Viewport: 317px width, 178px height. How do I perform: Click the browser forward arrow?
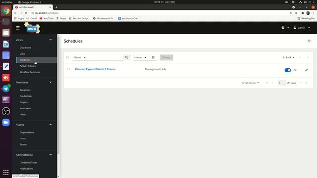[x=21, y=13]
